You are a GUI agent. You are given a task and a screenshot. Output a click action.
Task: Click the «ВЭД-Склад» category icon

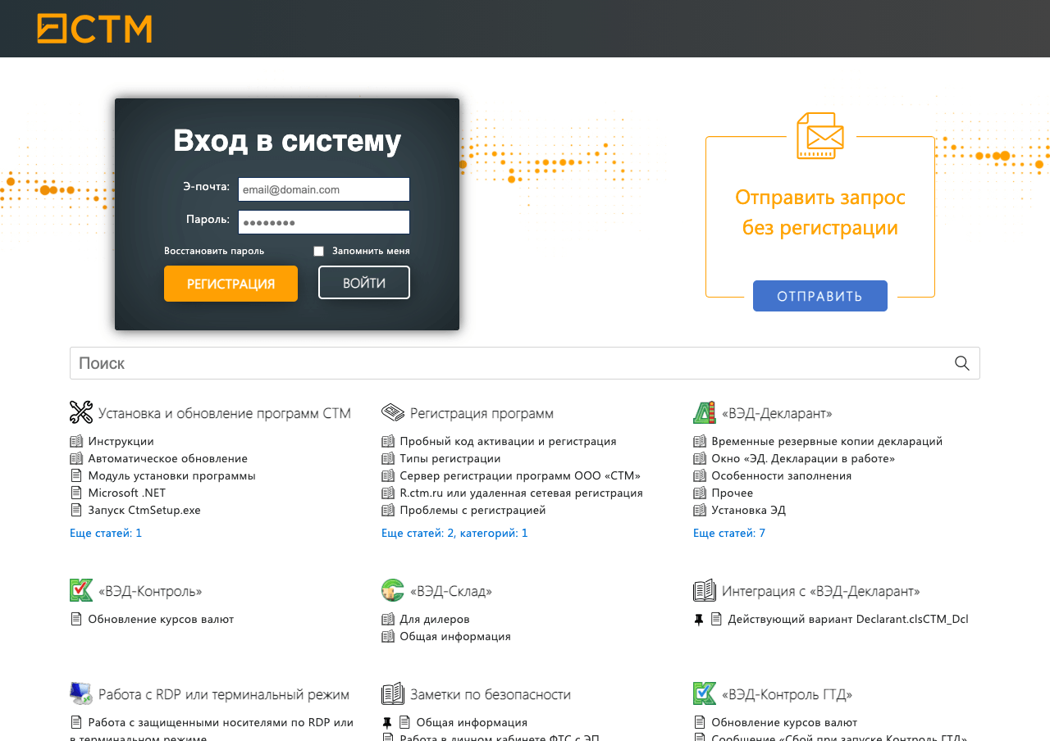(x=393, y=590)
